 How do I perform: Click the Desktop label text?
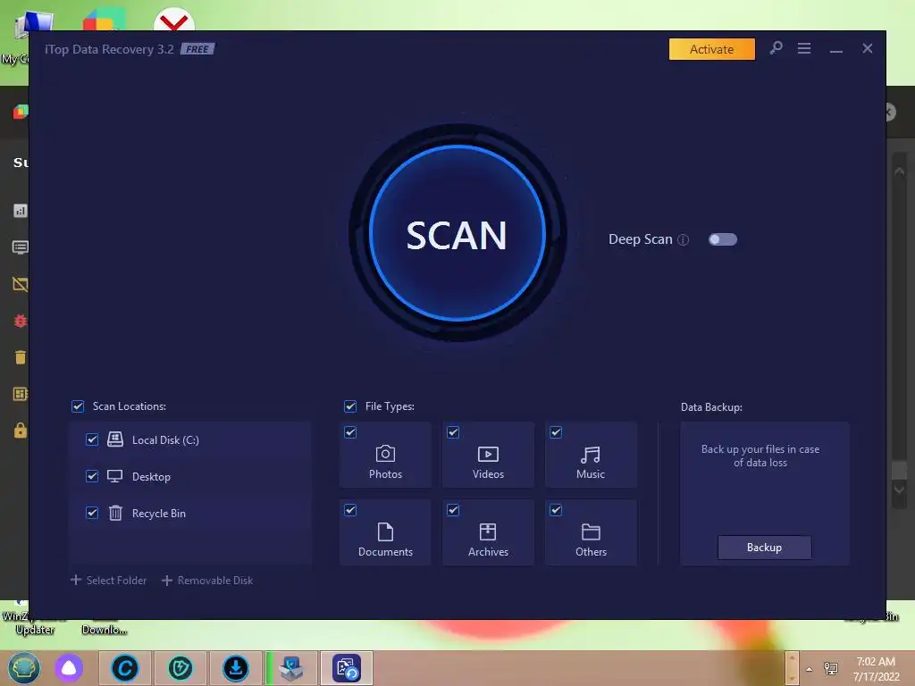(151, 477)
